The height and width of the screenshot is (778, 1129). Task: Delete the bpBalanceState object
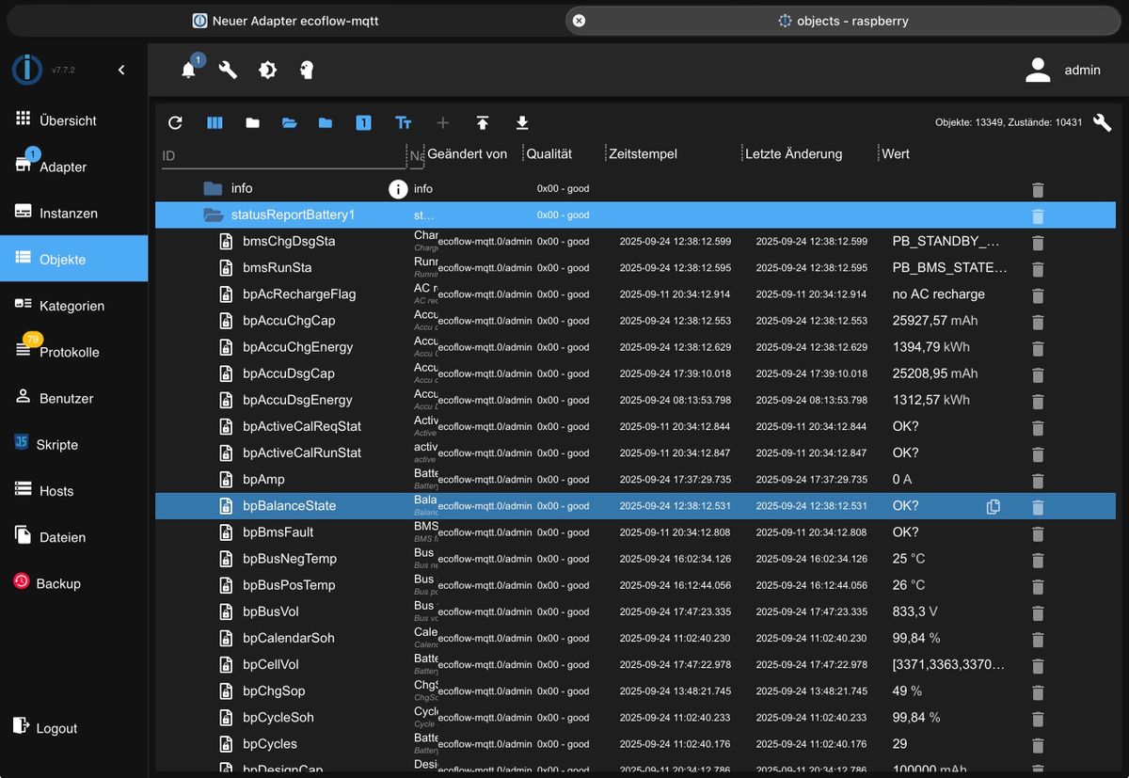(x=1038, y=506)
